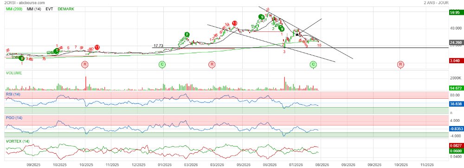Click the -4.000 PGO axis label
The height and width of the screenshot is (168, 464).
456,136
